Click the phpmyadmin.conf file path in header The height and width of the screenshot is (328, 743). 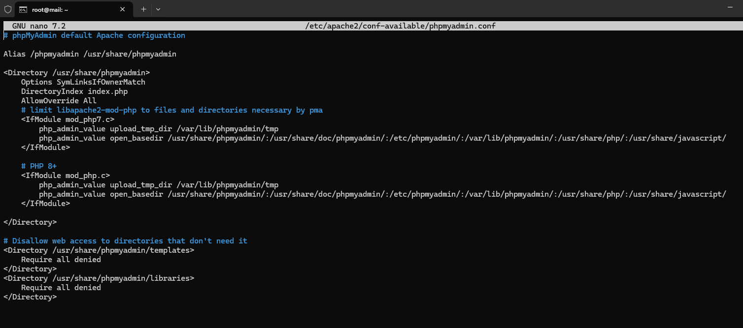pyautogui.click(x=400, y=26)
